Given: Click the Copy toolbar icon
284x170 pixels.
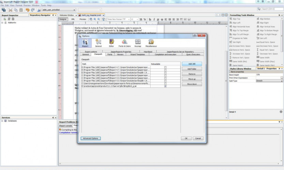Looking at the screenshot, I should coord(16,10).
